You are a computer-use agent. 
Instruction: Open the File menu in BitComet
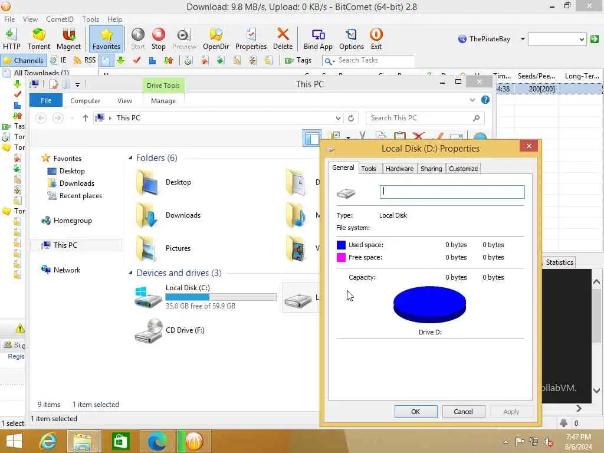(x=9, y=19)
